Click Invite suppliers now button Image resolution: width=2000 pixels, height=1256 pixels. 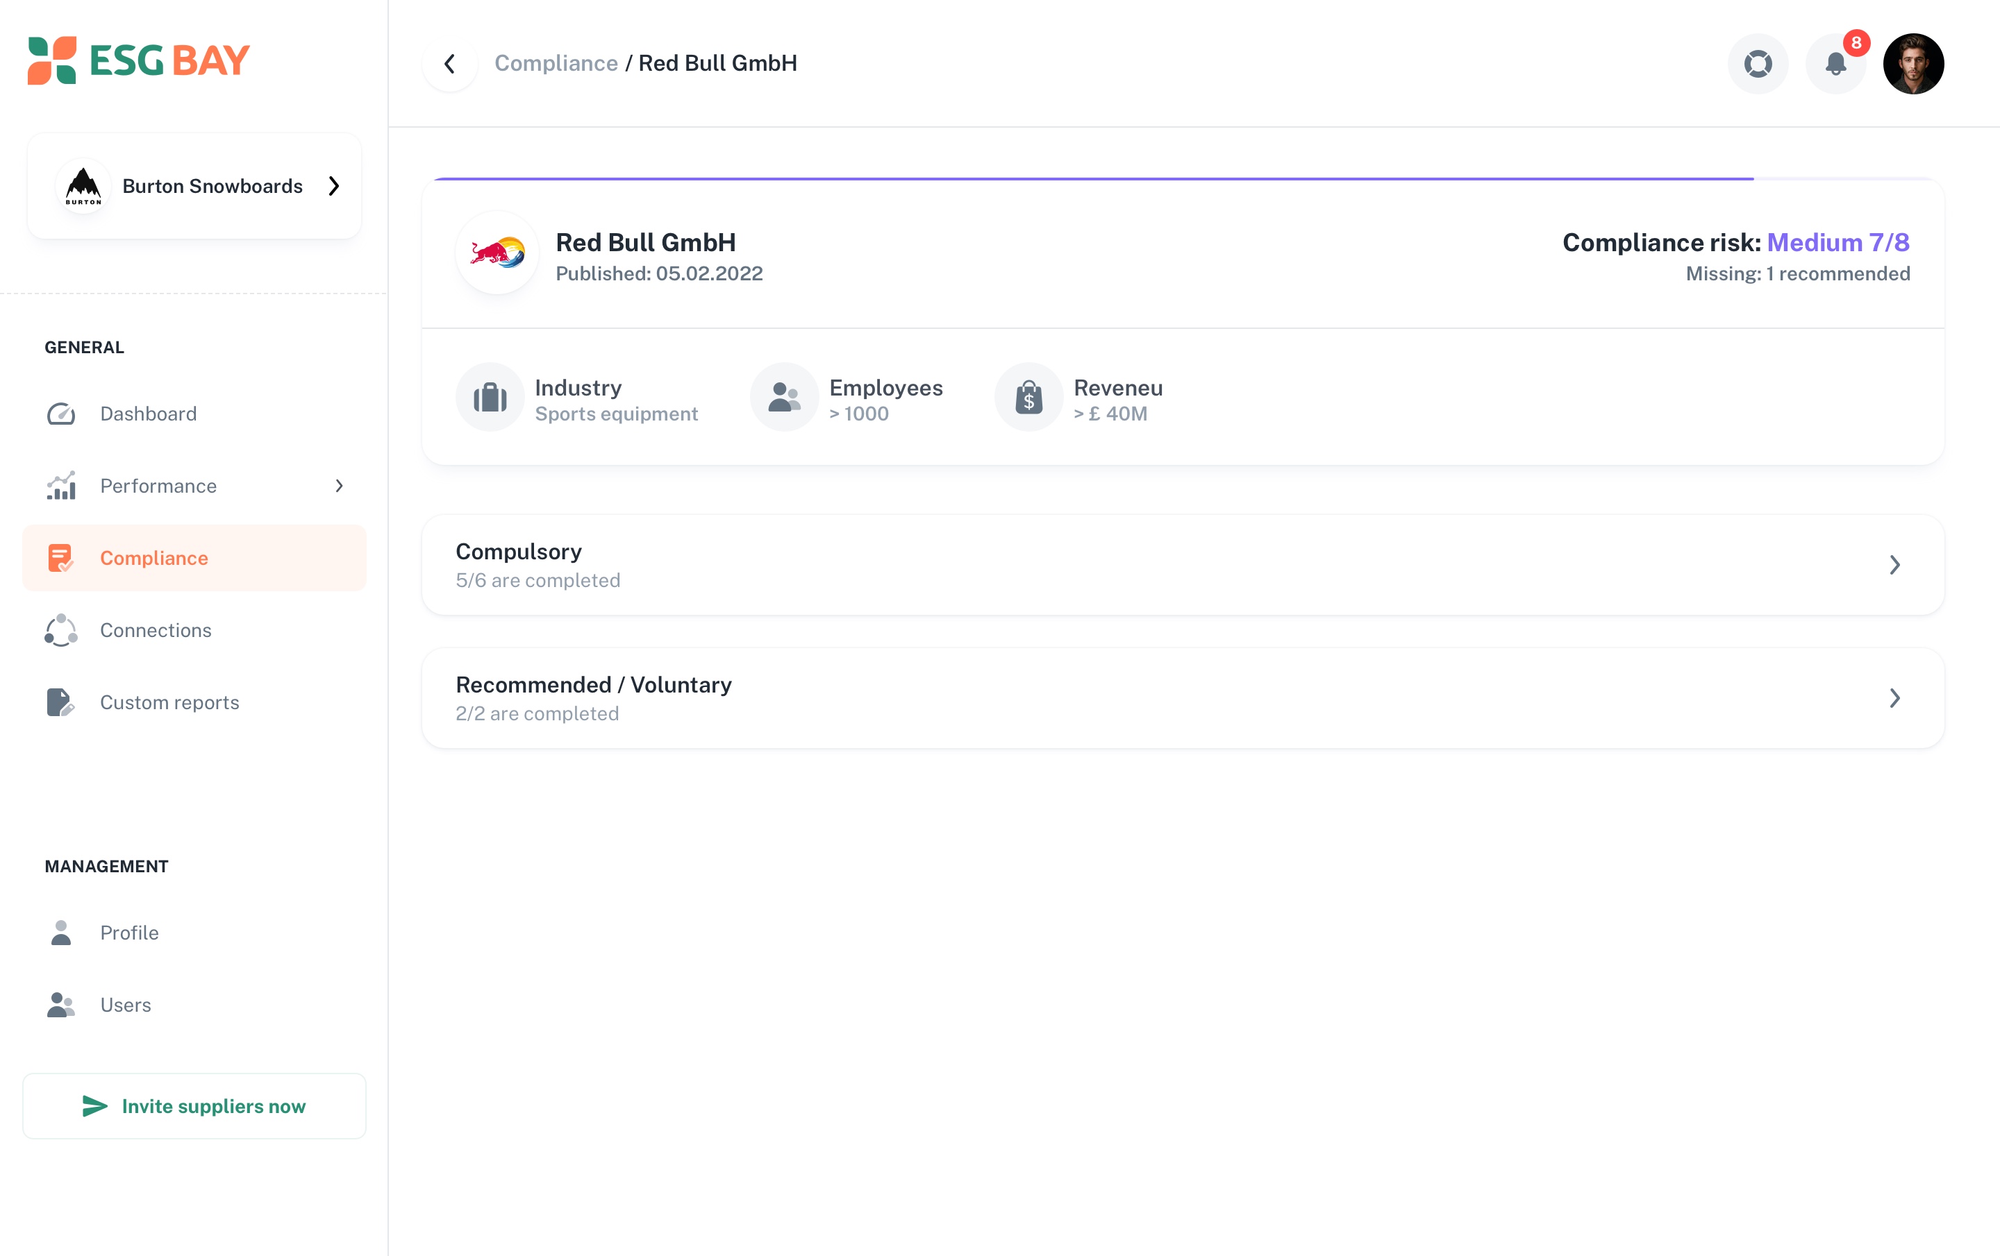tap(194, 1105)
